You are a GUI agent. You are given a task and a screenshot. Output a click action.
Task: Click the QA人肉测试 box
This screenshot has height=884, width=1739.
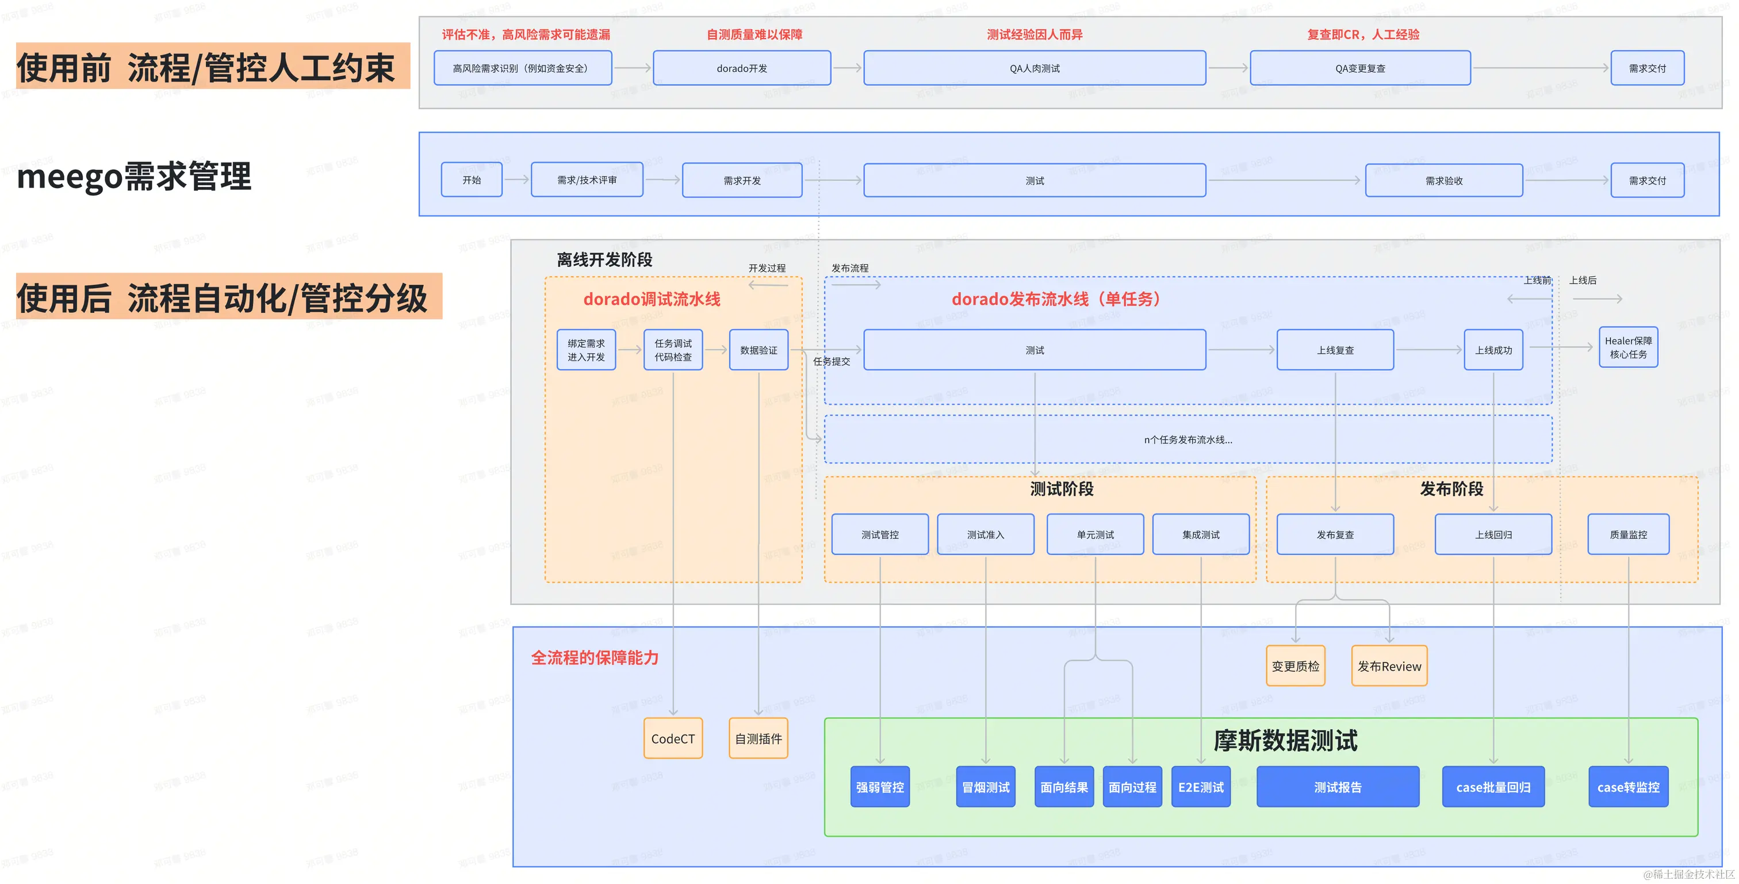click(x=1034, y=68)
